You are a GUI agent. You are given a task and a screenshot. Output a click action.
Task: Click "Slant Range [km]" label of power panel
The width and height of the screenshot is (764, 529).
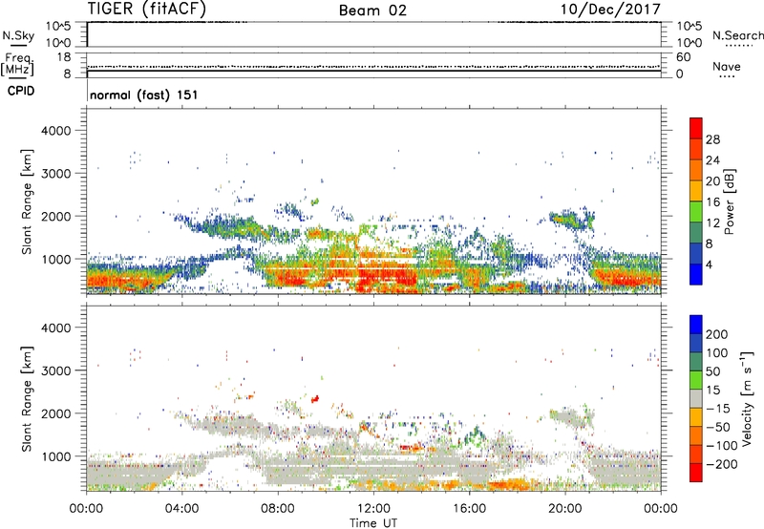point(27,202)
